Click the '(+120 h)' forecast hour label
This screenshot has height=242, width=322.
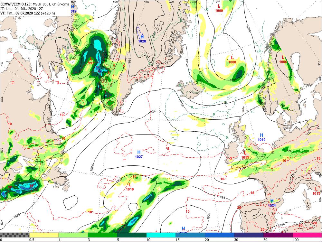(48, 13)
